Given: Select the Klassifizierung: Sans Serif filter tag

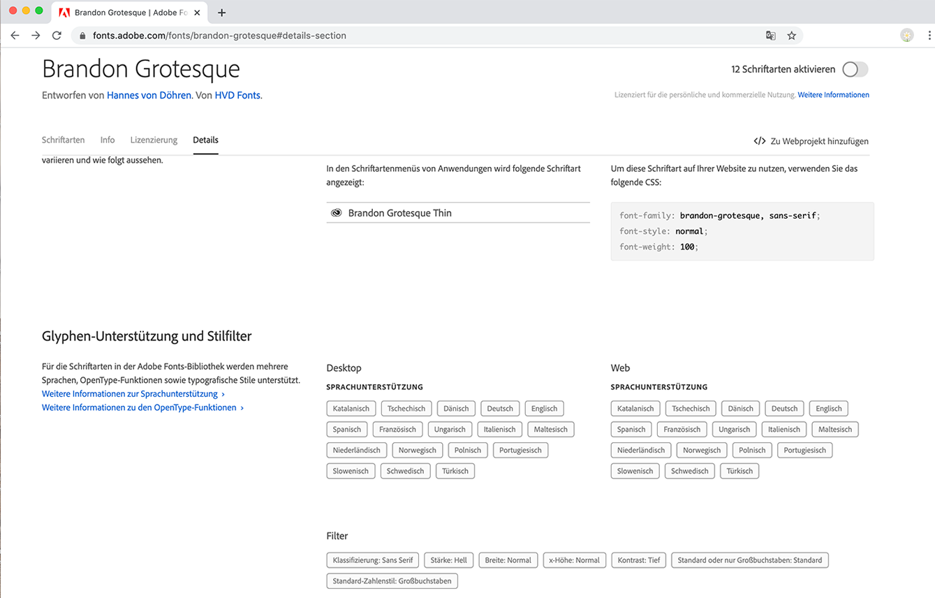Looking at the screenshot, I should pos(373,560).
